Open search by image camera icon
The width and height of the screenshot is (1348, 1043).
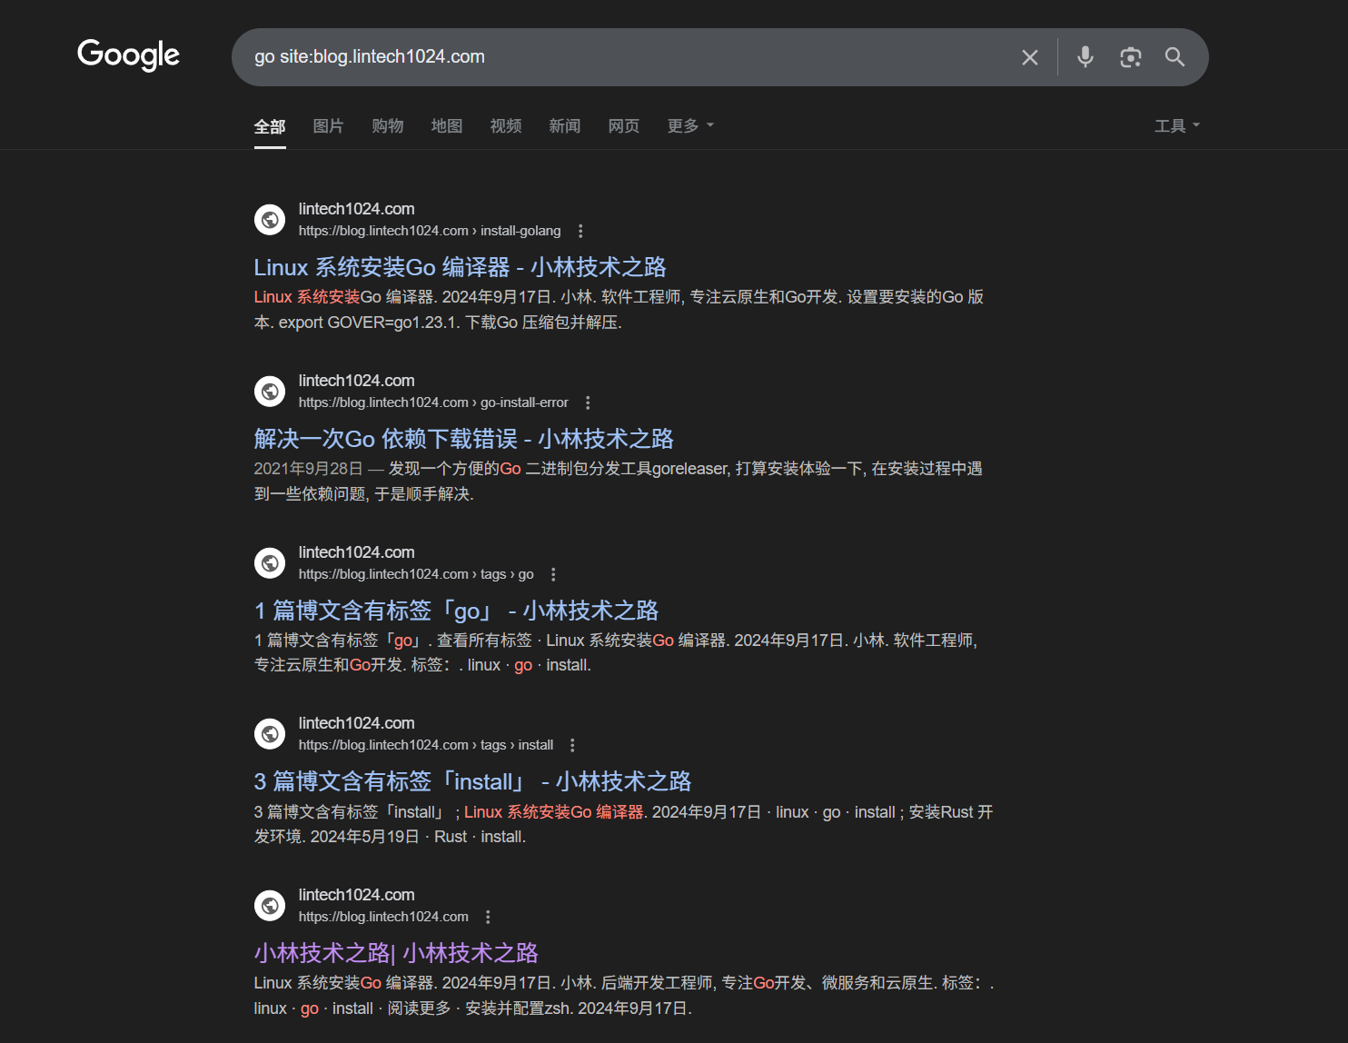1130,57
